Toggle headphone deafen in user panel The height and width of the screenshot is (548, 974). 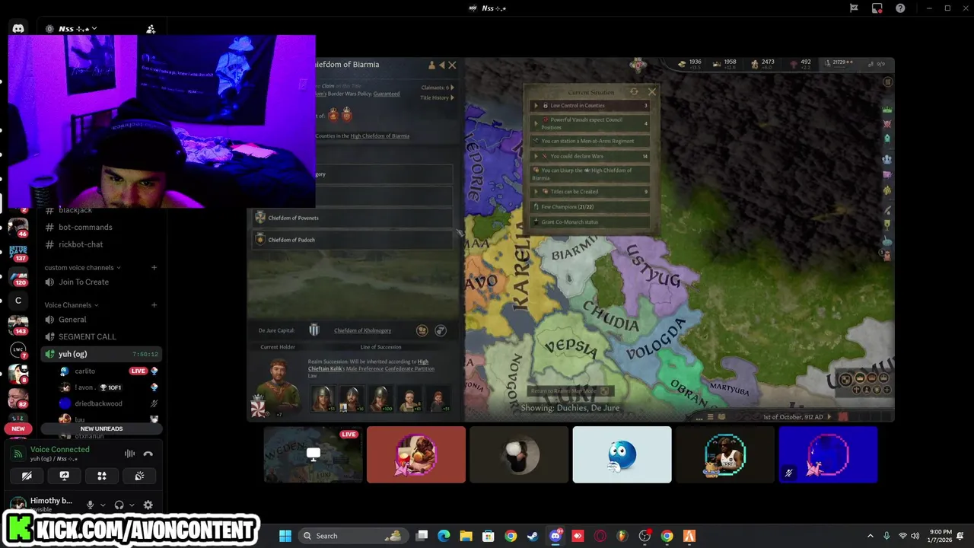coord(119,505)
